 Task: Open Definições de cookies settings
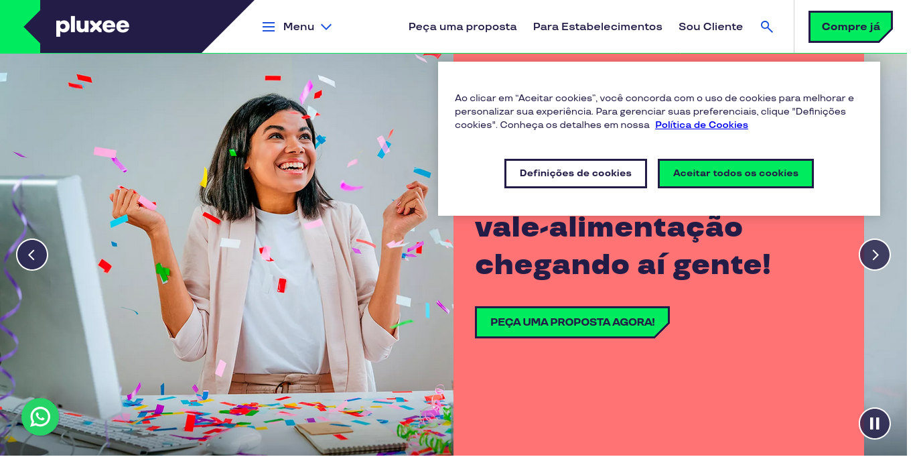click(x=575, y=174)
